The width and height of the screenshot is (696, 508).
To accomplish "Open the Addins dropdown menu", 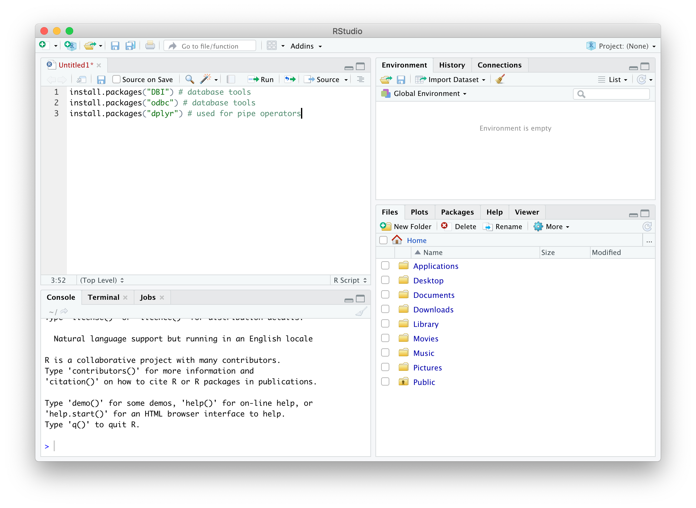I will (306, 46).
